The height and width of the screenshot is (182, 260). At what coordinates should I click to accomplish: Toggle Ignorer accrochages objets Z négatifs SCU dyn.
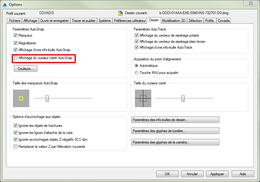tap(15, 140)
